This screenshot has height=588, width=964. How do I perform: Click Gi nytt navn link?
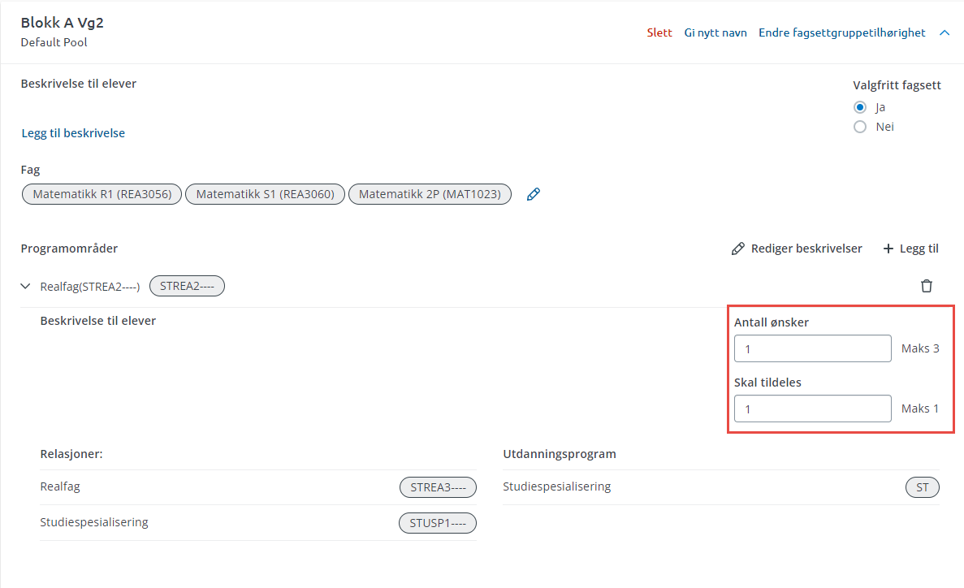tap(715, 32)
